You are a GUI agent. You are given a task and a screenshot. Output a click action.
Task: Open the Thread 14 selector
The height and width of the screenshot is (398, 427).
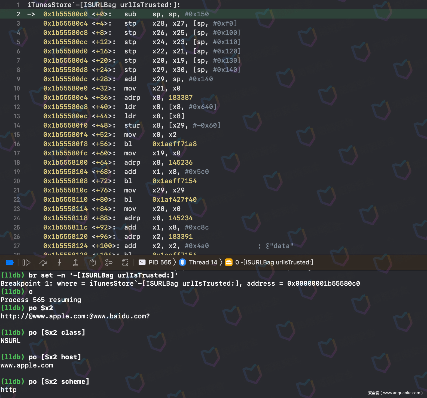(x=203, y=262)
